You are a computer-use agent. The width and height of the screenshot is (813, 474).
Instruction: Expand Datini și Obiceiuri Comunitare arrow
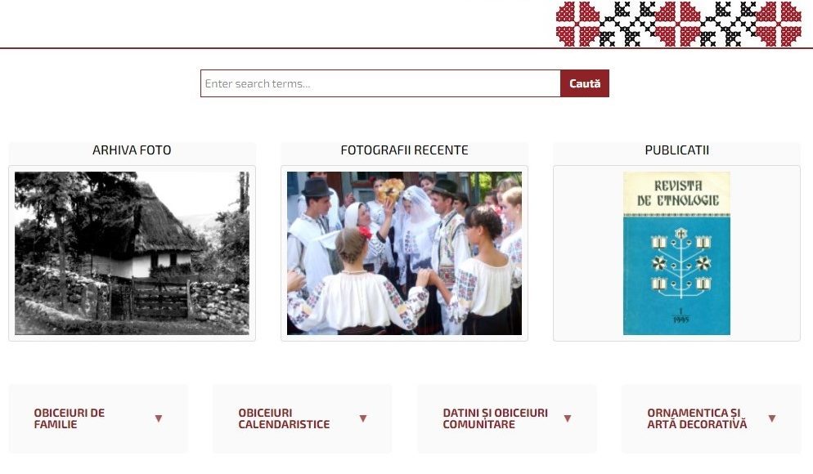(x=568, y=418)
